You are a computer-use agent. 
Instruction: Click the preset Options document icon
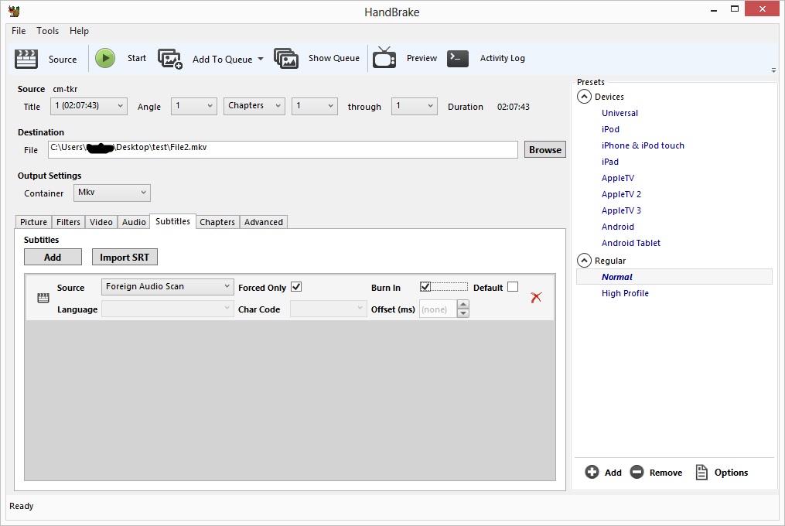(702, 472)
